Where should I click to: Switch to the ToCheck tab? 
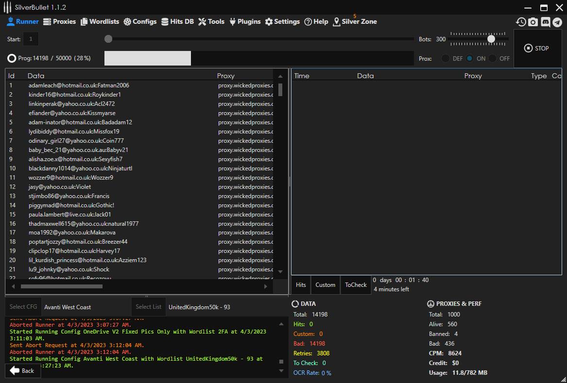pyautogui.click(x=356, y=285)
